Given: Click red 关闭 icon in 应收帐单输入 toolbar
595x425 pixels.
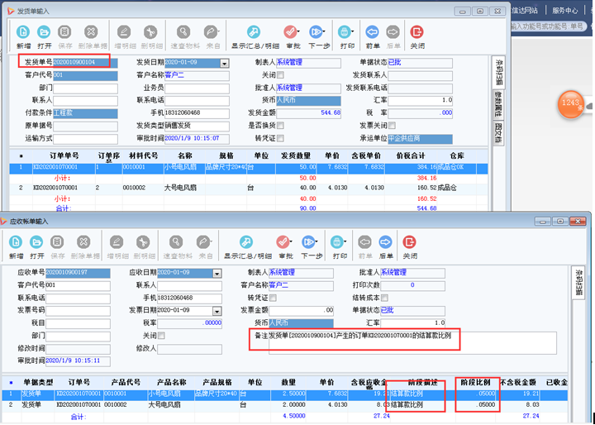Looking at the screenshot, I should click(x=409, y=242).
